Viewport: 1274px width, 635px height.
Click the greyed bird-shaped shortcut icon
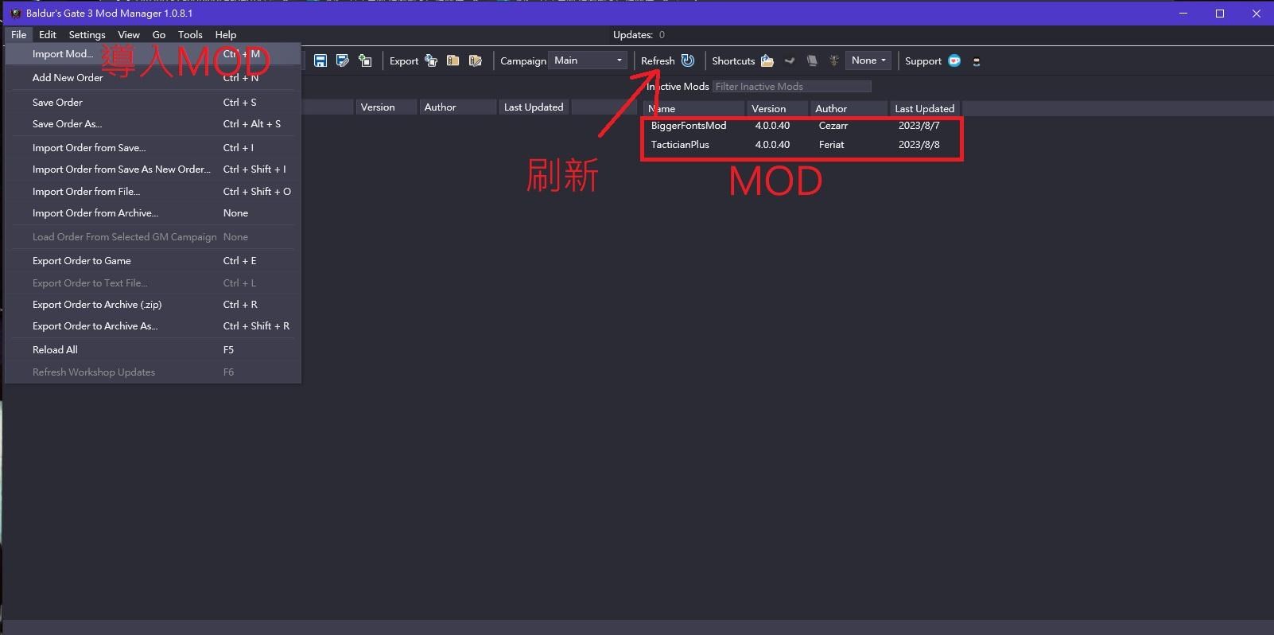(x=790, y=60)
